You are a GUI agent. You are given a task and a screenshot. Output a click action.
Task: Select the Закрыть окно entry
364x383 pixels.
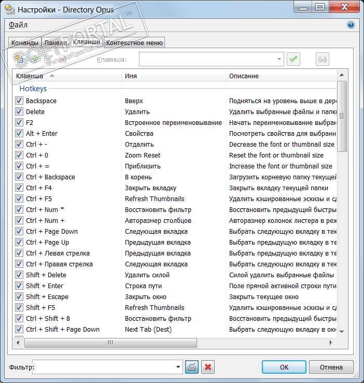146,296
